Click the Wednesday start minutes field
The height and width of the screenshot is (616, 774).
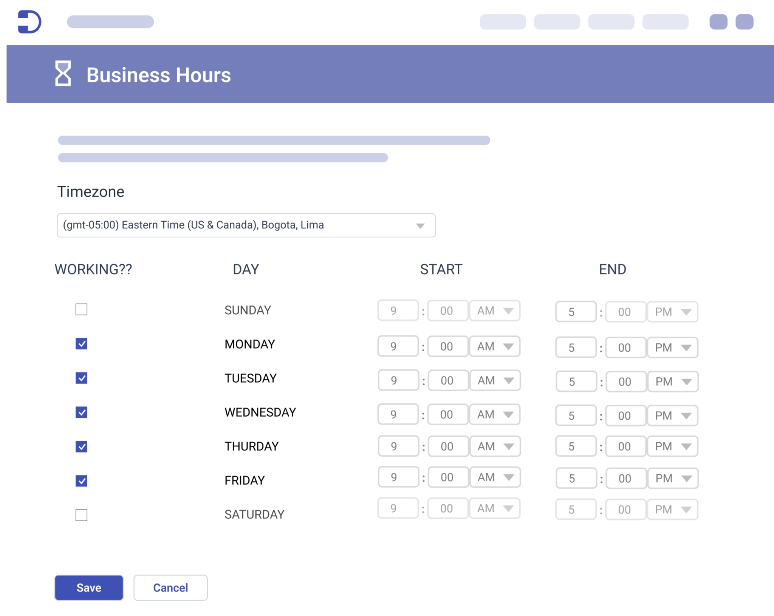click(x=447, y=414)
